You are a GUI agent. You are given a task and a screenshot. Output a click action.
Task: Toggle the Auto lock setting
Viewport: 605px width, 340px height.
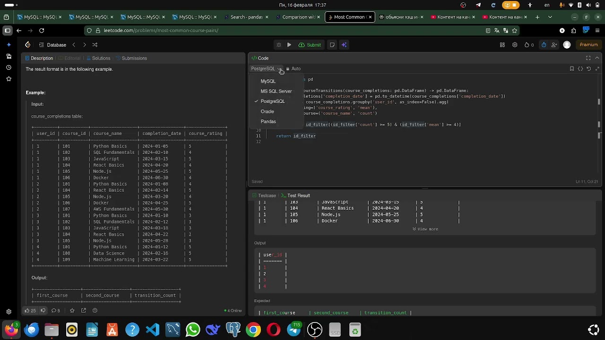coord(293,69)
